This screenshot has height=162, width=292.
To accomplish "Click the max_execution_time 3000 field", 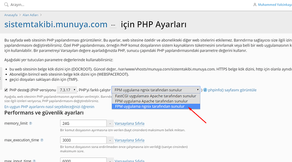I will point(83,140).
